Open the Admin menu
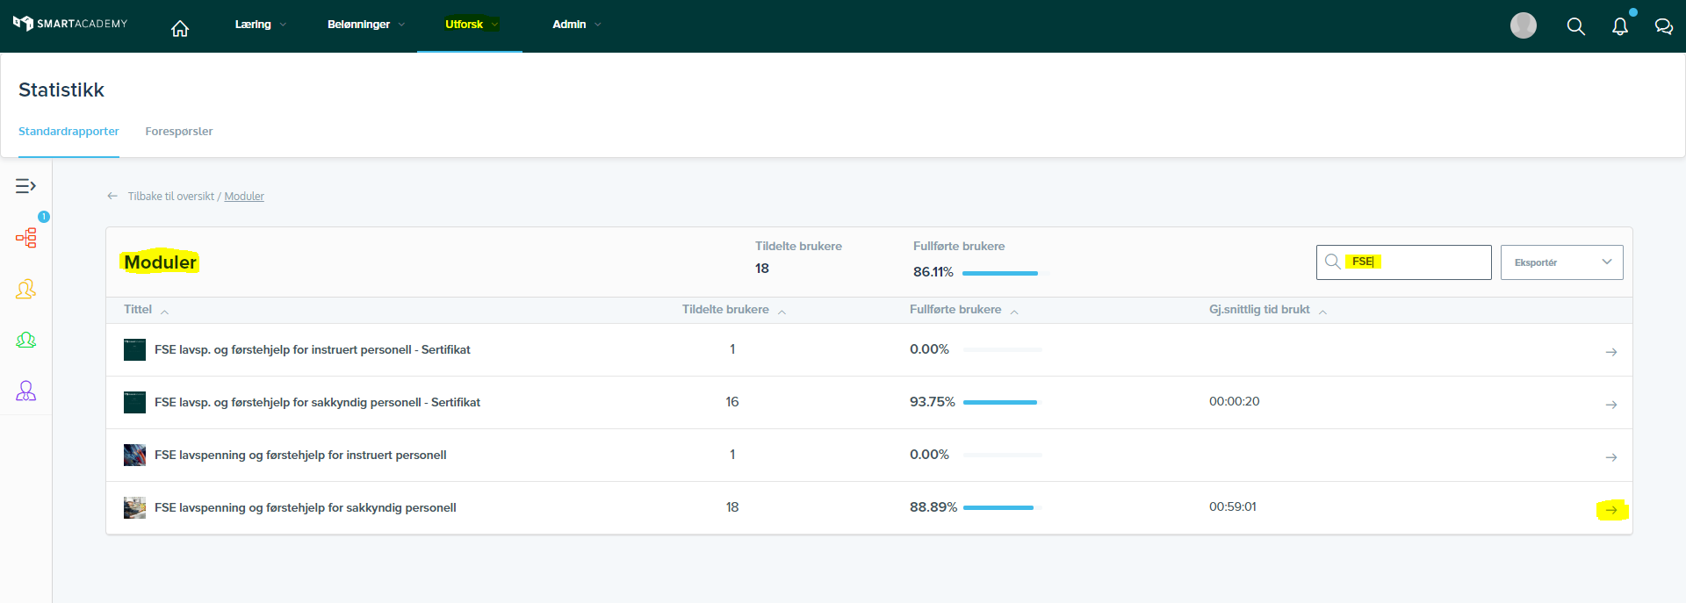This screenshot has height=603, width=1686. click(577, 25)
